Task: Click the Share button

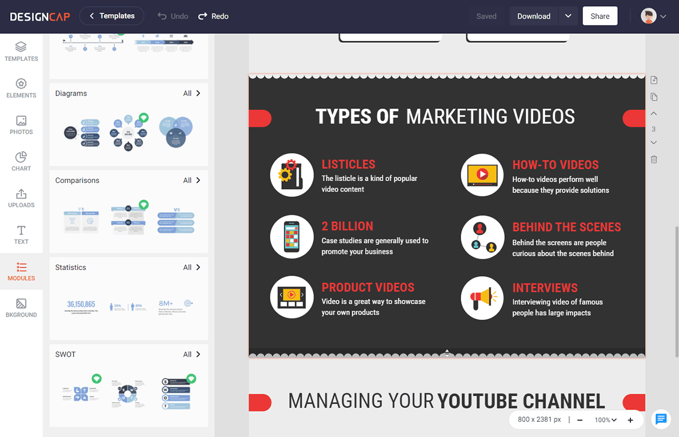Action: (600, 16)
